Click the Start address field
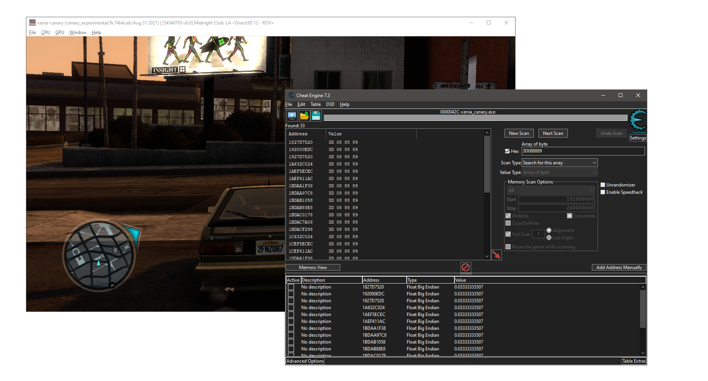Screen dimensions: 708x381 click(x=556, y=199)
